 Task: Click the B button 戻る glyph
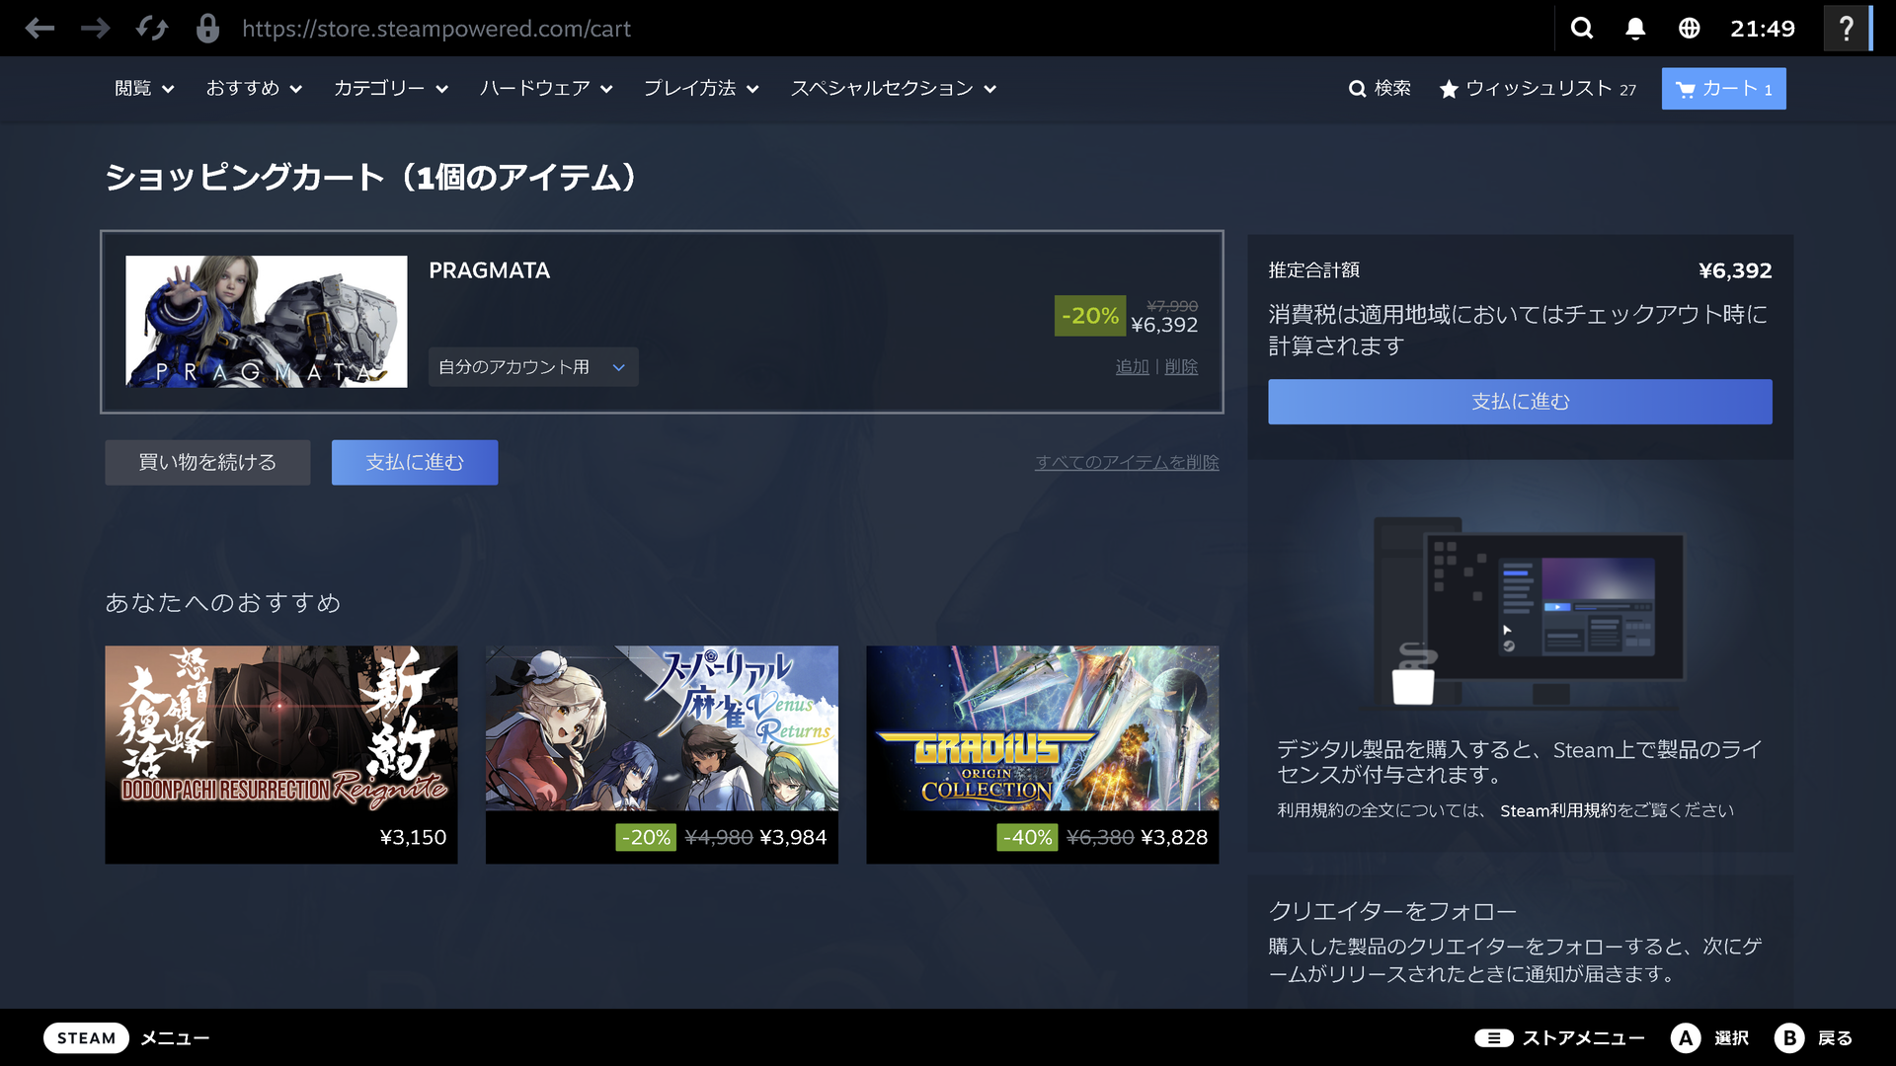tap(1789, 1038)
